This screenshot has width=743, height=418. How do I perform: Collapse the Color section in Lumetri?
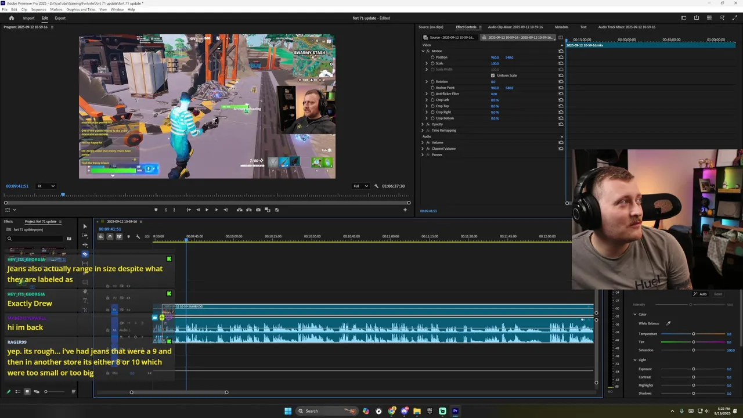(635, 314)
